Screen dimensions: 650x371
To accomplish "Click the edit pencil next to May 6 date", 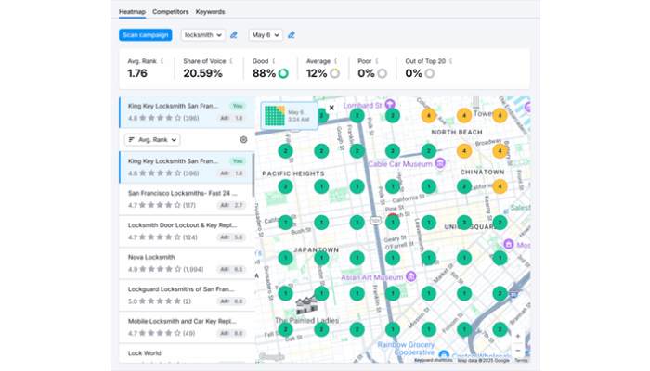I will pyautogui.click(x=291, y=35).
